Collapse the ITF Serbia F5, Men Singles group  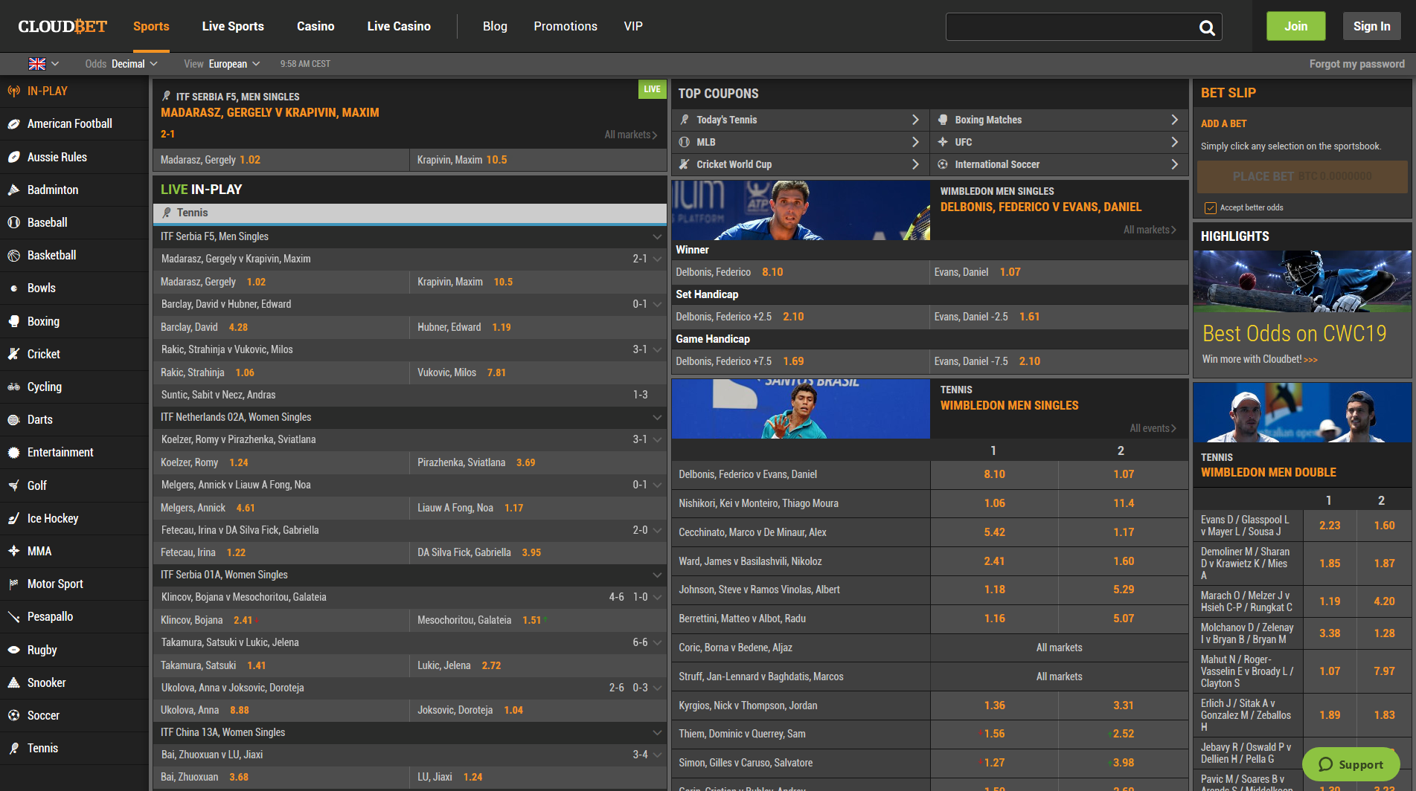coord(657,236)
